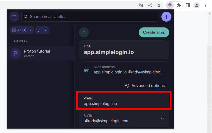Click the Advanced options gear icon
212x133 pixels.
(127, 86)
